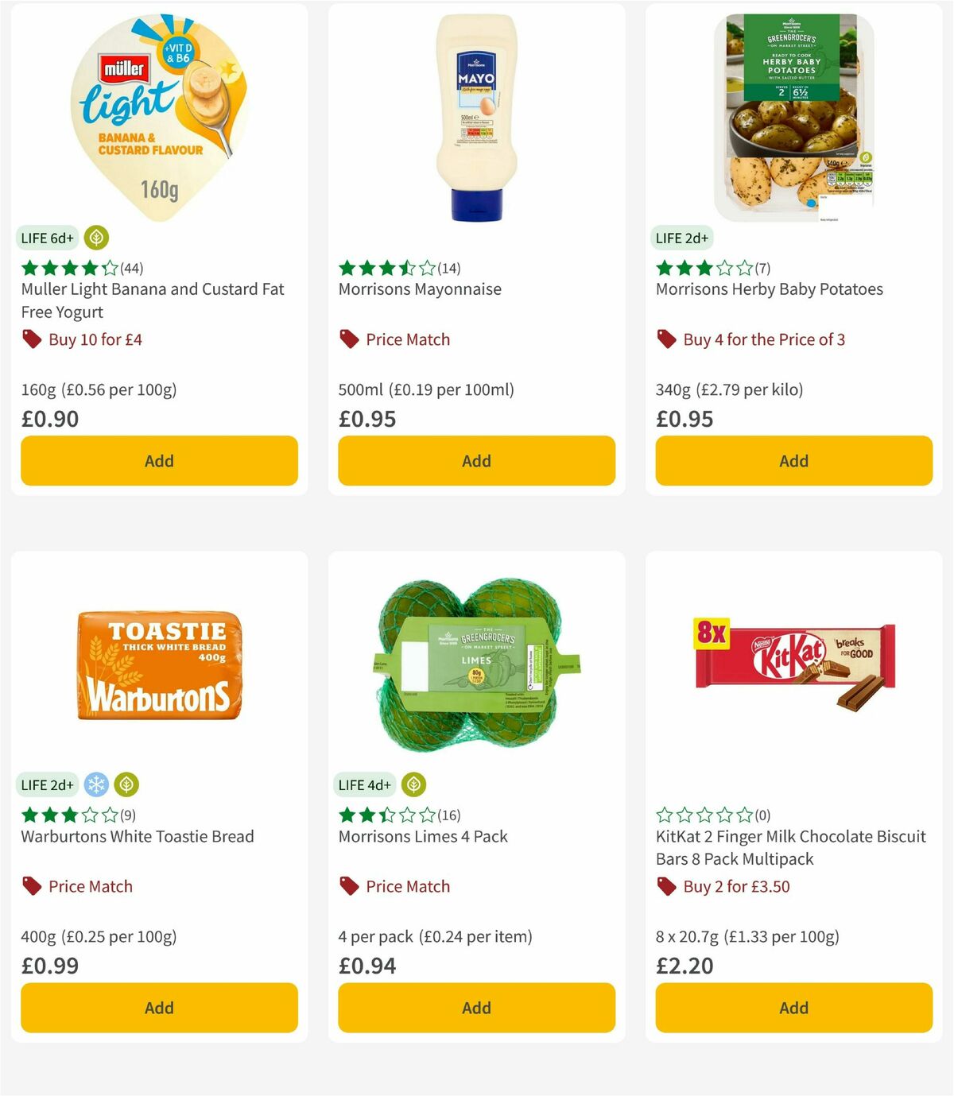This screenshot has height=1096, width=954.
Task: Add Muller Light yogurt to the basket
Action: point(158,460)
